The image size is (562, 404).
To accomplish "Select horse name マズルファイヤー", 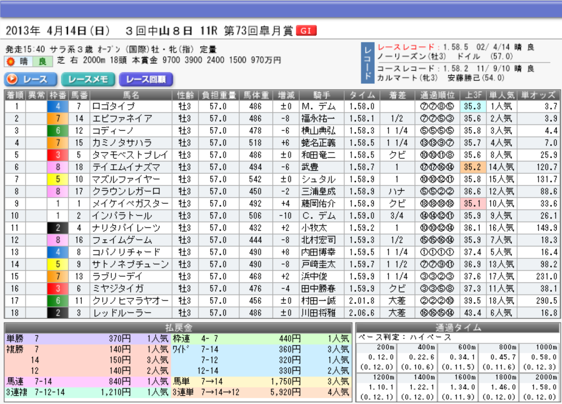I will pos(126,179).
